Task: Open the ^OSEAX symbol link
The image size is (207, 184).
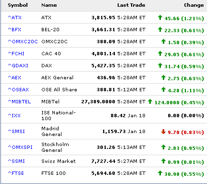Action: coord(18,89)
